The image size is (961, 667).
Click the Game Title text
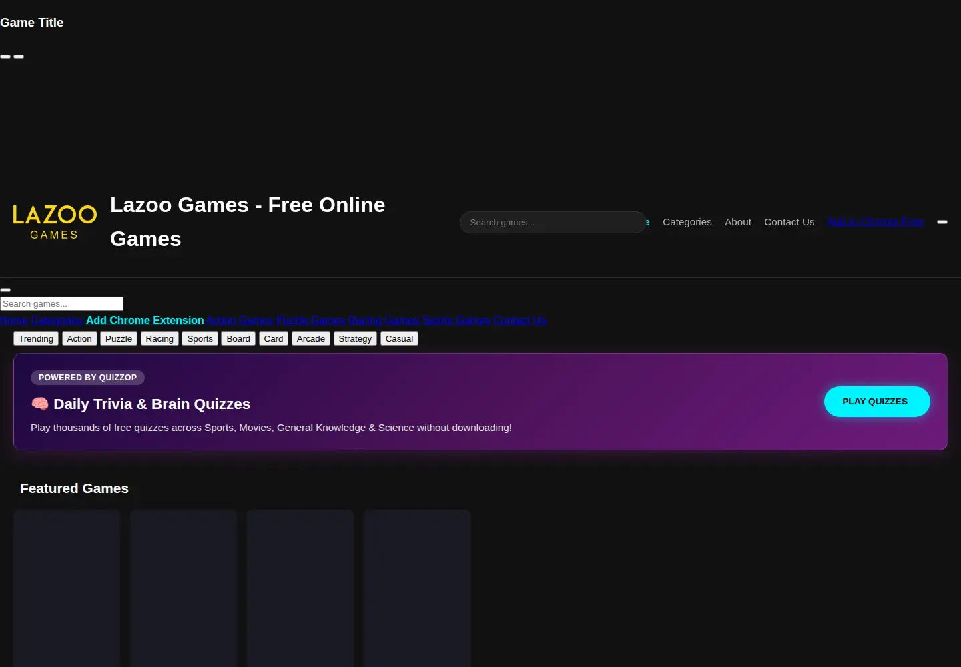[x=32, y=23]
